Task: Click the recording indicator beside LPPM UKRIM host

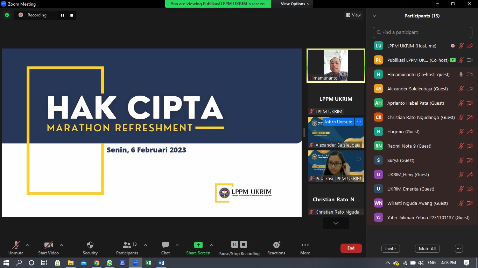Action: (453, 46)
